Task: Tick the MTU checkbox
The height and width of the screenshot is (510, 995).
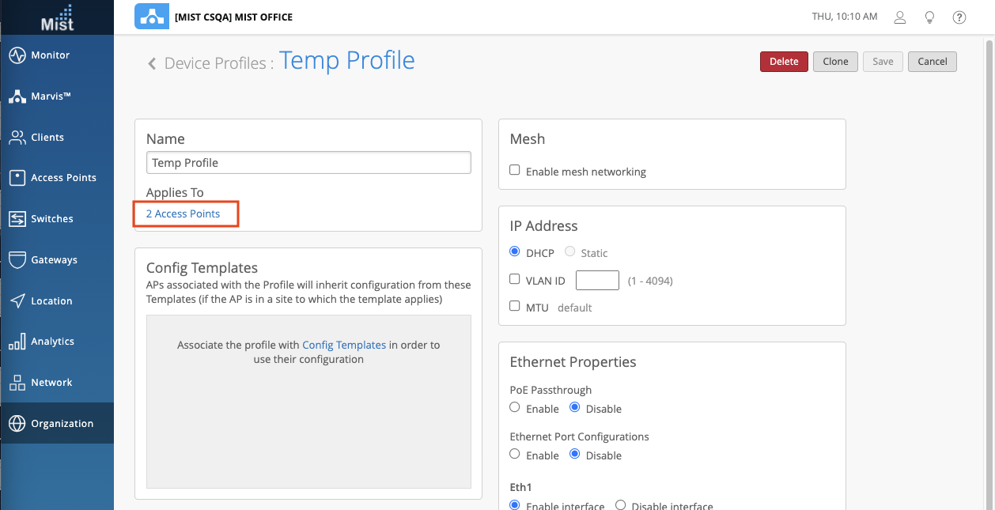Action: pyautogui.click(x=515, y=307)
